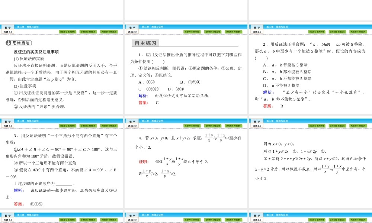Click the 自主学习 新知突破 green button on left slide
Image resolution: width=372 pixels, height=223 pixels.
[67, 32]
